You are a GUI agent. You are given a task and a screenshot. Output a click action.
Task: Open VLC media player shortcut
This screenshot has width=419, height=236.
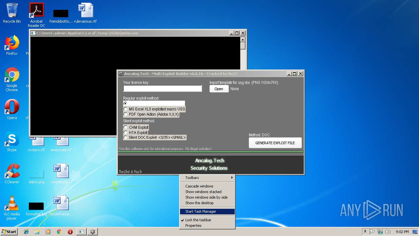pos(12,208)
